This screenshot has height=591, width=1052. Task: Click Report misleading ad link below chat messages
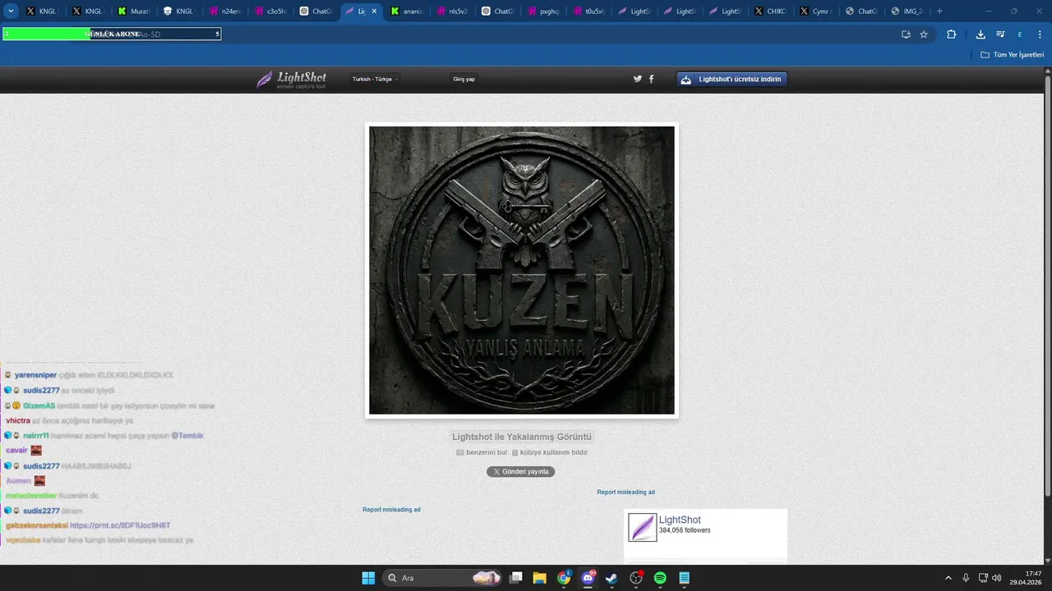(x=391, y=510)
